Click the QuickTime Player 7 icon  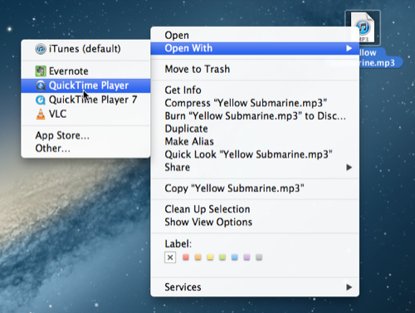[x=41, y=100]
